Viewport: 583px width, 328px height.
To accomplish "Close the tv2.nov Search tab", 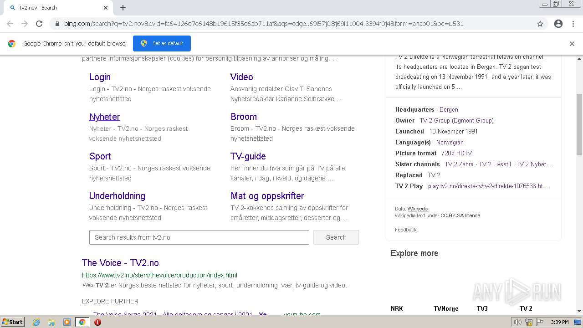I will coord(106,8).
